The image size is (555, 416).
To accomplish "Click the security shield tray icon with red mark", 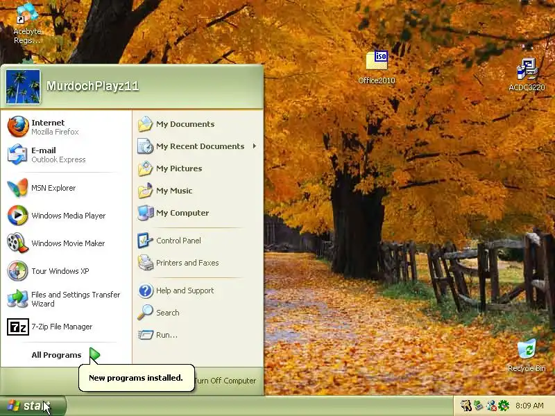I will (x=491, y=406).
